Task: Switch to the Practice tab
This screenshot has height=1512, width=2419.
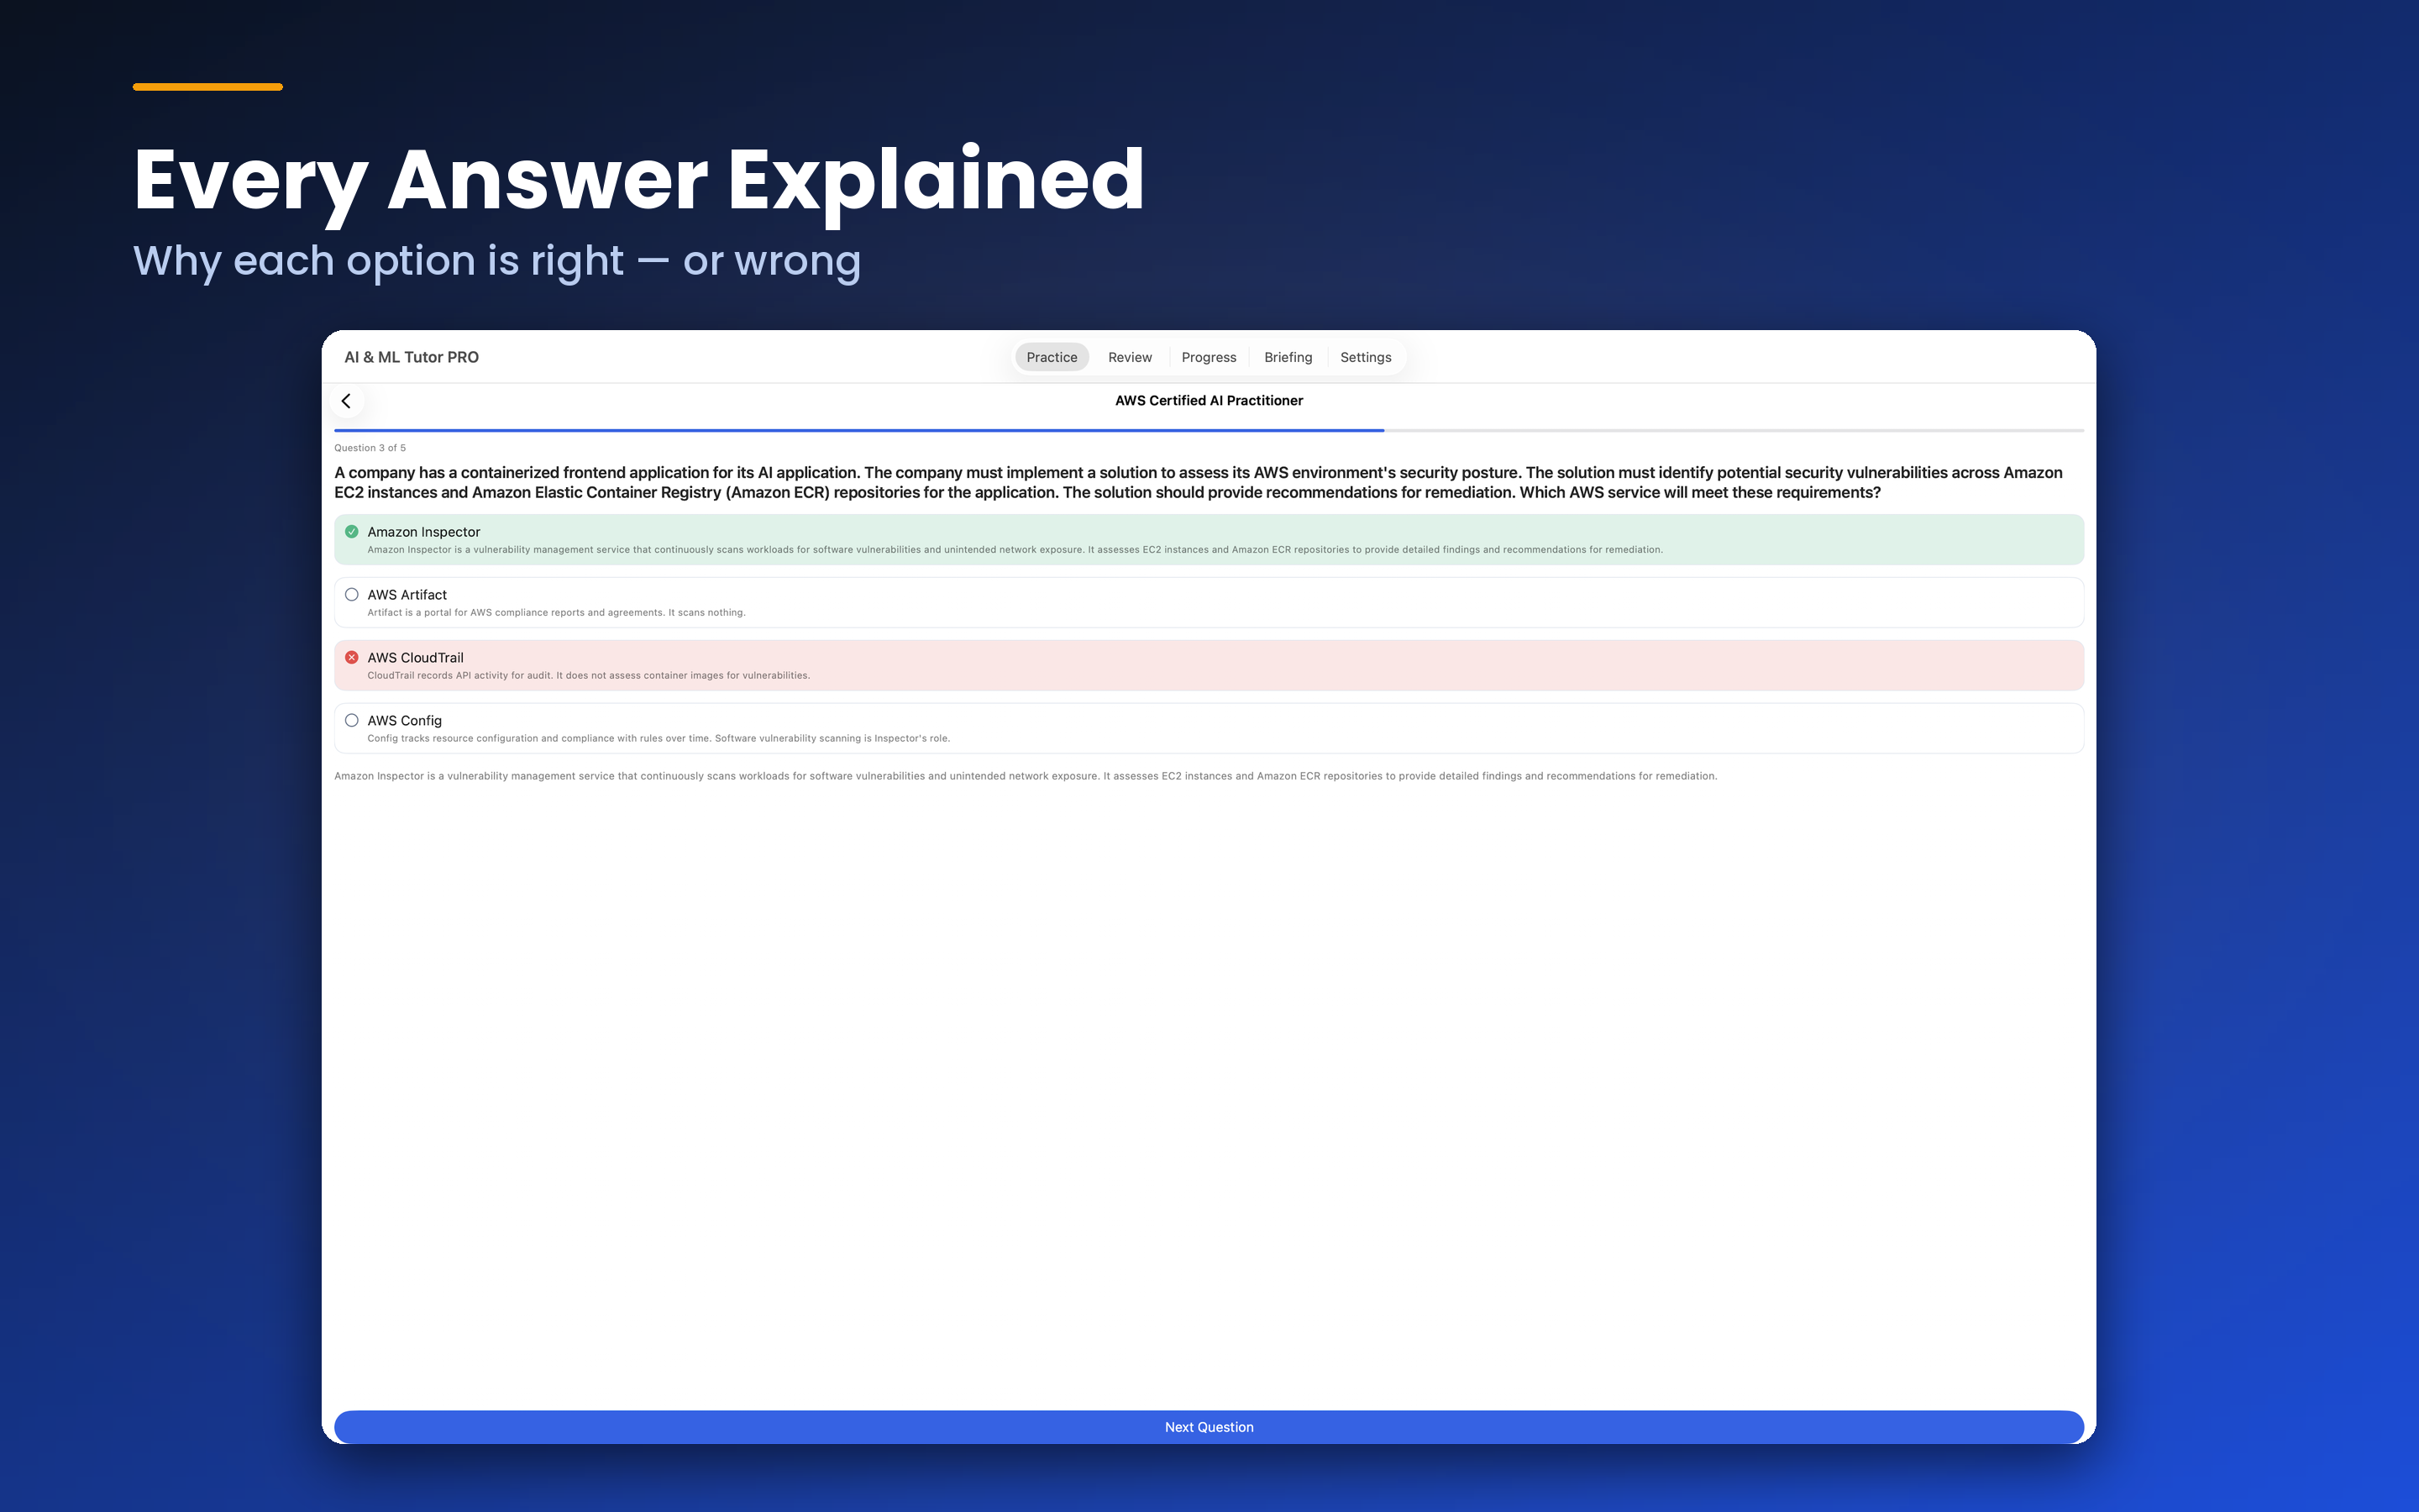Action: pos(1052,357)
